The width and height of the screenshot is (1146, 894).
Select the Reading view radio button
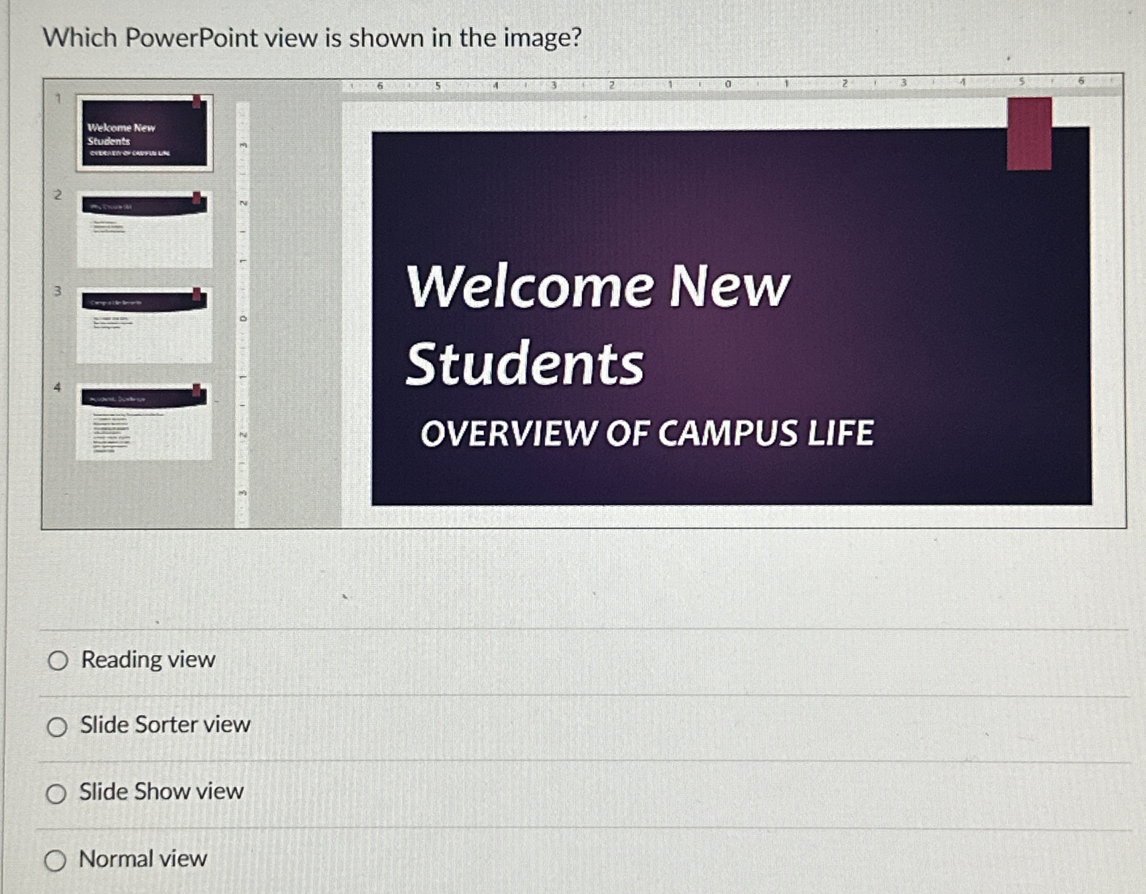click(59, 661)
